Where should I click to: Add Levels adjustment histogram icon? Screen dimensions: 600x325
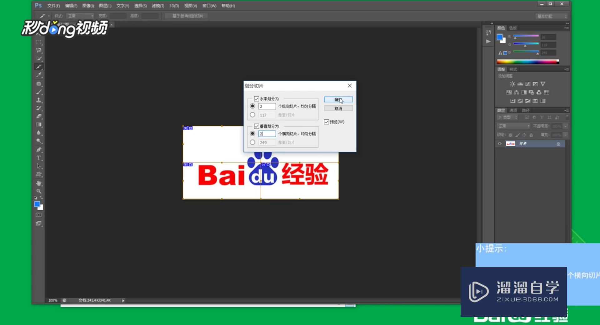pyautogui.click(x=520, y=84)
